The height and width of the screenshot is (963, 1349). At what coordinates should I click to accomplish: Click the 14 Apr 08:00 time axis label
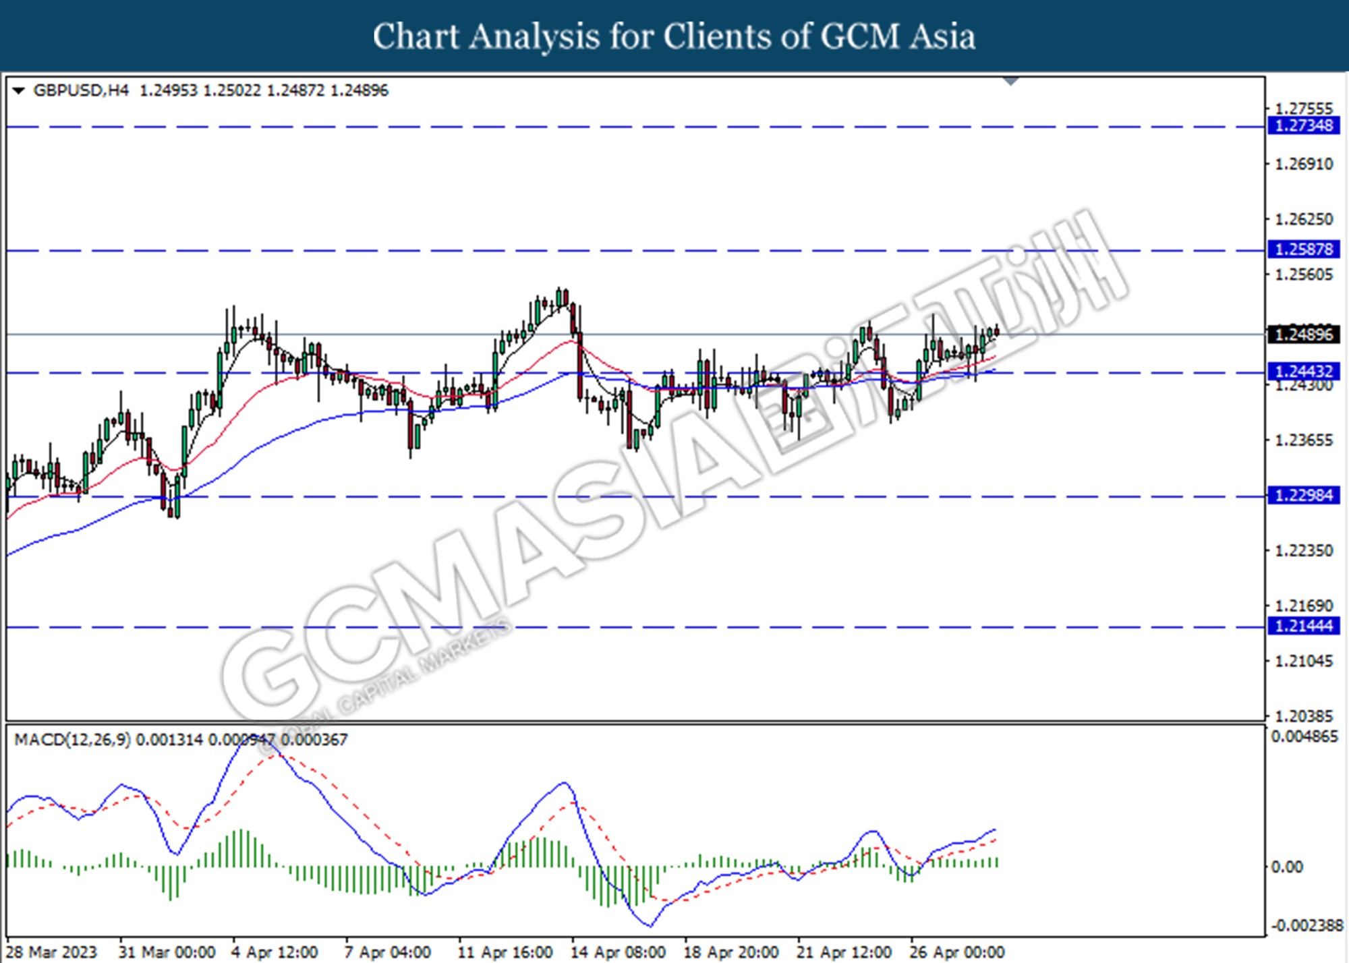pyautogui.click(x=619, y=953)
